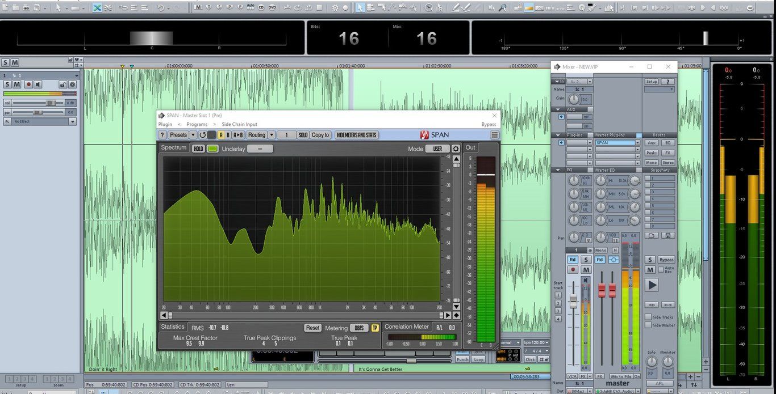
Task: Open Side Chain Input menu in SPAN
Action: point(239,124)
